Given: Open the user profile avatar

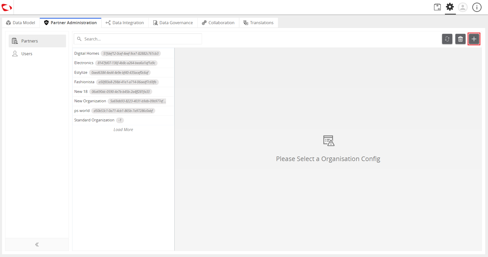Looking at the screenshot, I should tap(463, 7).
